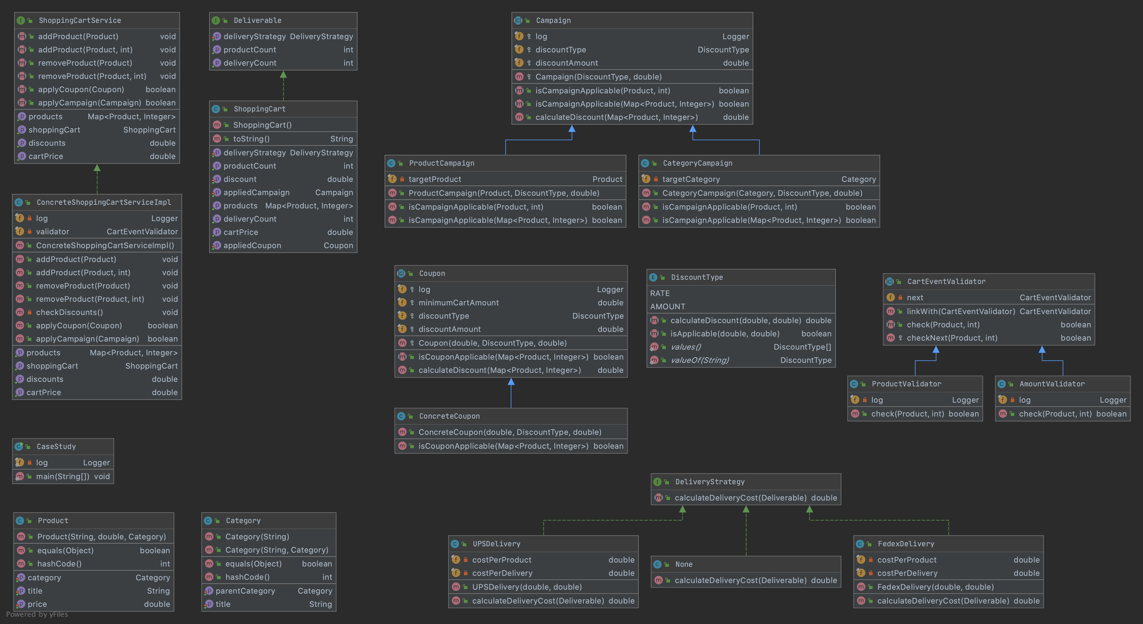Select calculateDeliveryCost method in the None class
This screenshot has width=1143, height=624.
pyautogui.click(x=740, y=581)
